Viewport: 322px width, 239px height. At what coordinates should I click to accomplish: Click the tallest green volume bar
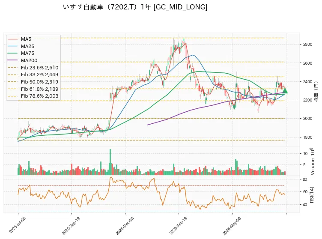point(110,162)
